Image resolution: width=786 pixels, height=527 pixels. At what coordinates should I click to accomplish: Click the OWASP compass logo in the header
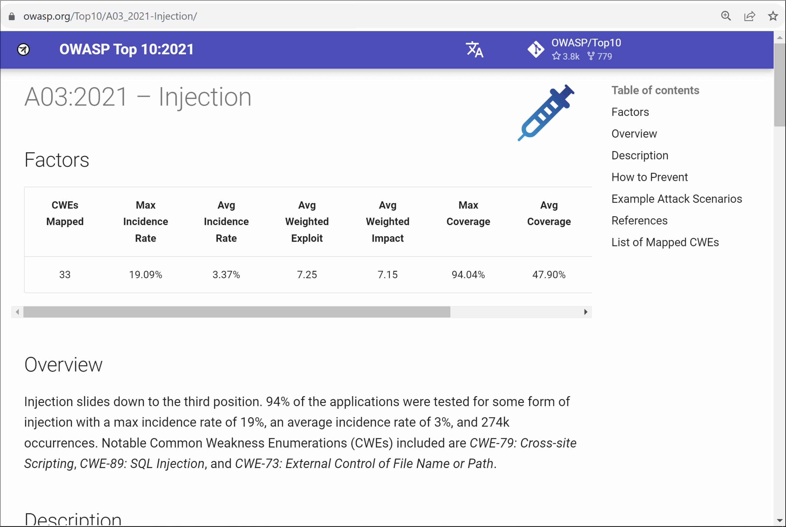[24, 49]
